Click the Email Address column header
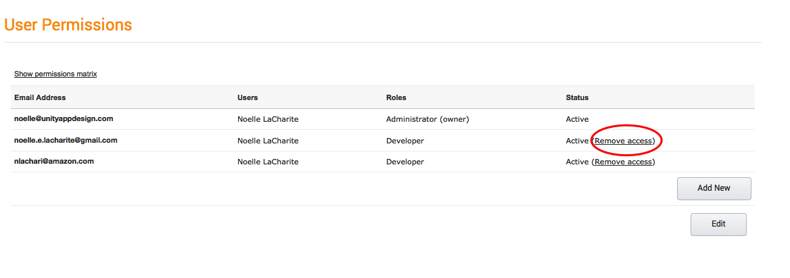Viewport: 790px width, 278px height. click(x=40, y=97)
